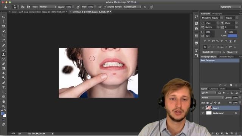Select the Horizontal Type tool
The height and width of the screenshot is (136, 242).
click(3, 87)
